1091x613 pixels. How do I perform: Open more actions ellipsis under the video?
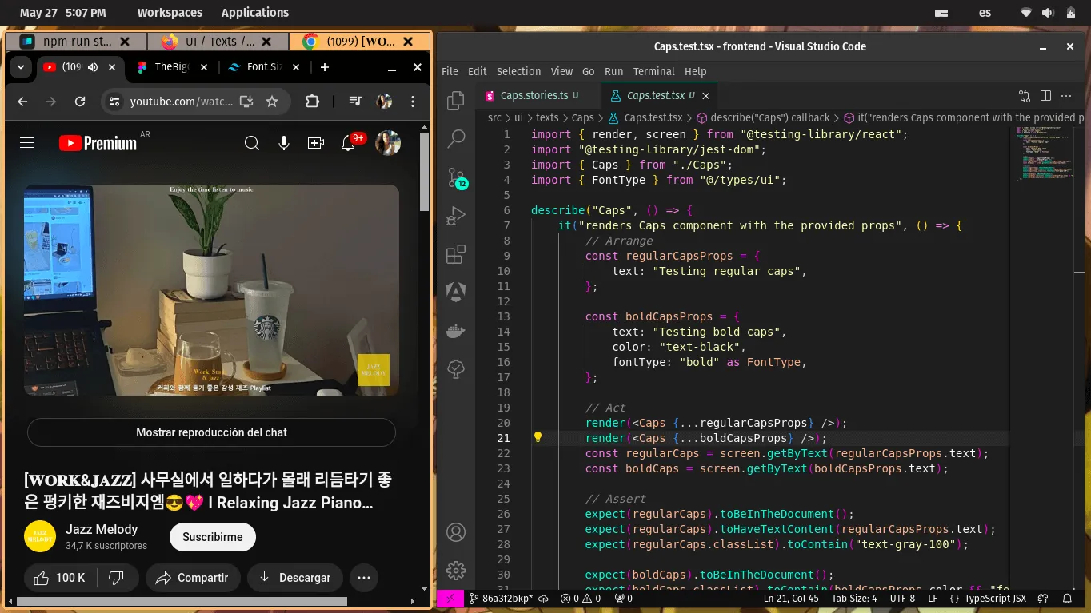click(364, 578)
